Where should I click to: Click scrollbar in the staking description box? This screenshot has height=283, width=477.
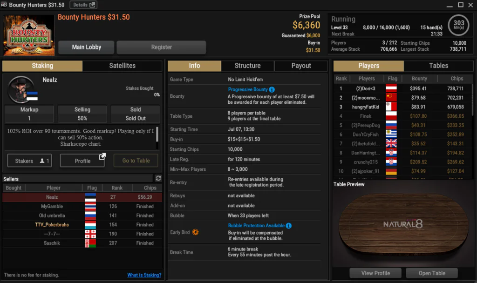pos(157,135)
